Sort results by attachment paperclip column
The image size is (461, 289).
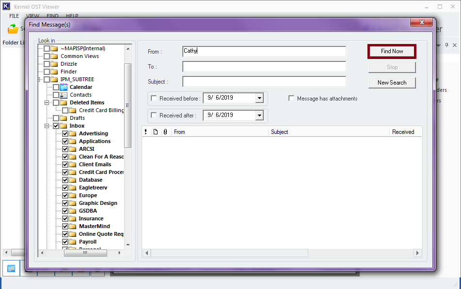(165, 132)
